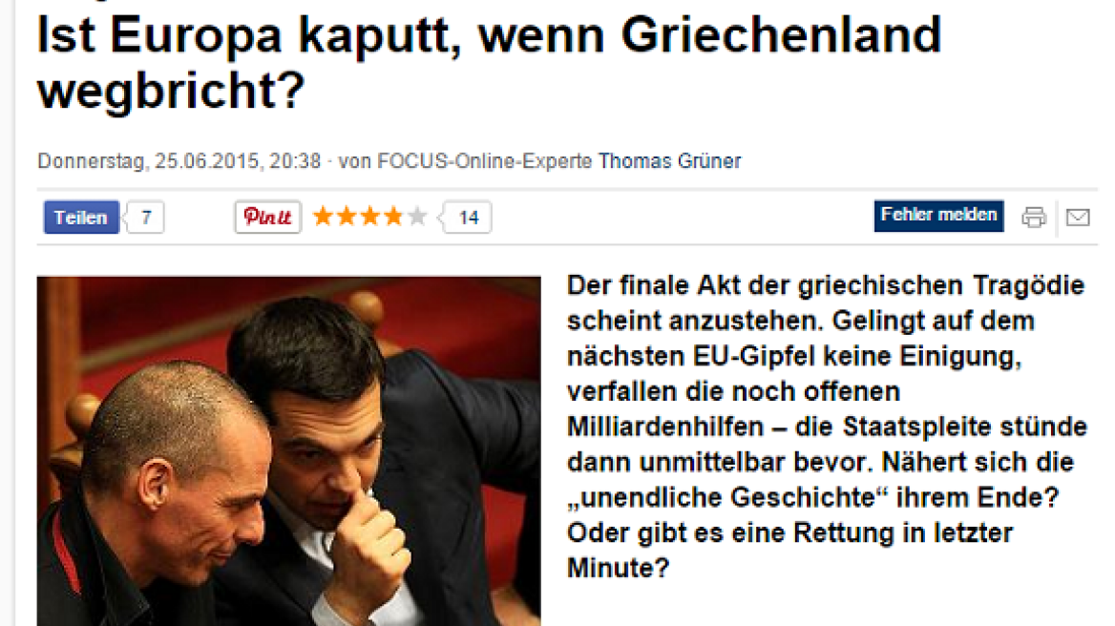Screen dimensions: 1115x626
Task: Click the Teilen share button
Action: tap(81, 218)
